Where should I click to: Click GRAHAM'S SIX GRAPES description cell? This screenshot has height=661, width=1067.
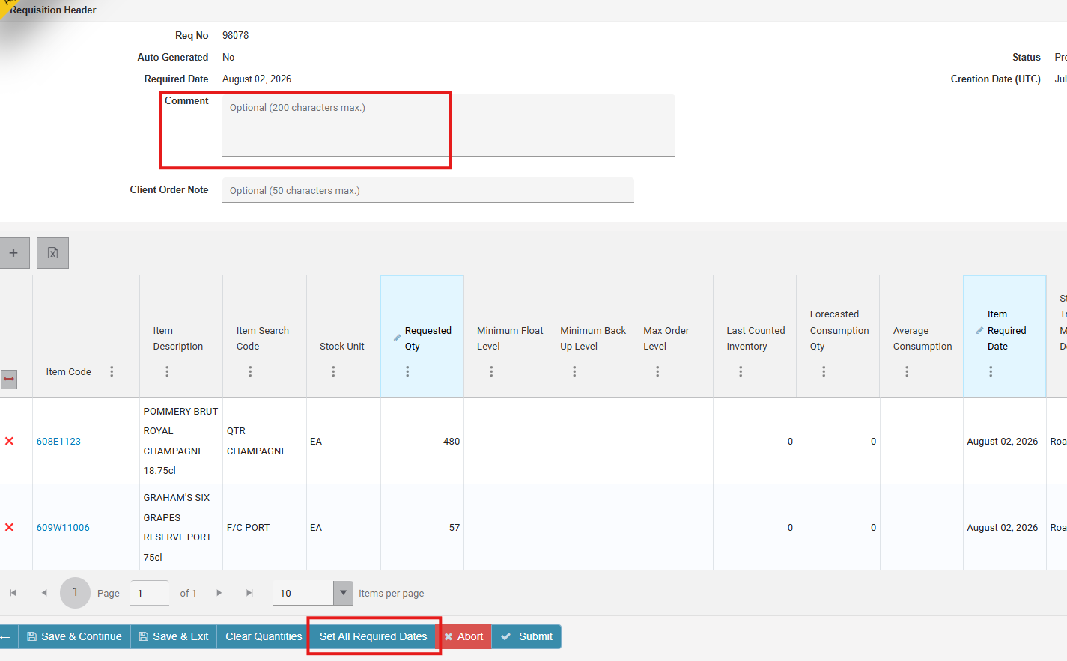point(180,527)
